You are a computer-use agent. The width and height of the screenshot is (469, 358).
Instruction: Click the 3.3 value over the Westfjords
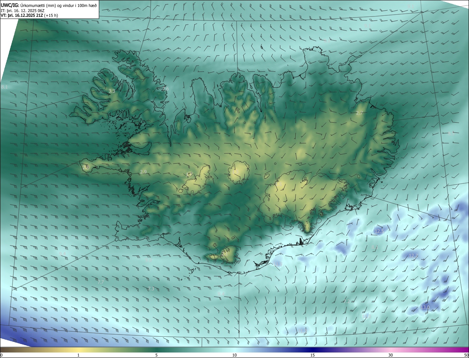pyautogui.click(x=112, y=91)
